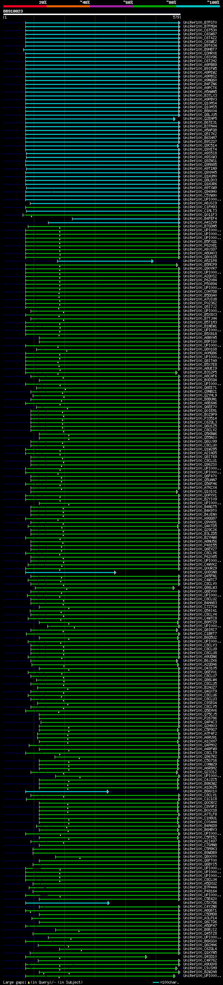223x985 pixels.
Task: Click the UniRef100_C1BRT7 label
Action: click(200, 633)
